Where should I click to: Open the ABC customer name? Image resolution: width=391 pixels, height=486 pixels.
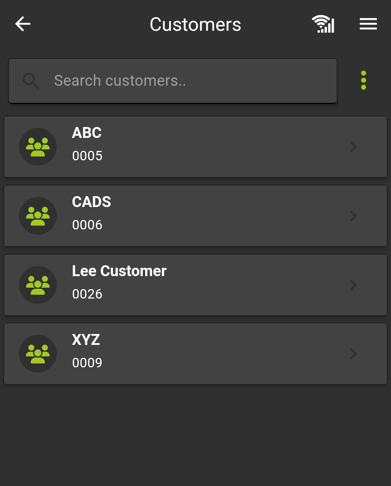87,133
